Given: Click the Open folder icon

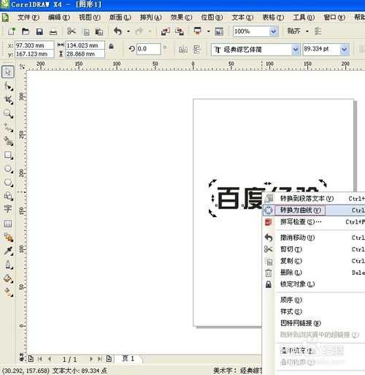Looking at the screenshot, I should [26, 31].
